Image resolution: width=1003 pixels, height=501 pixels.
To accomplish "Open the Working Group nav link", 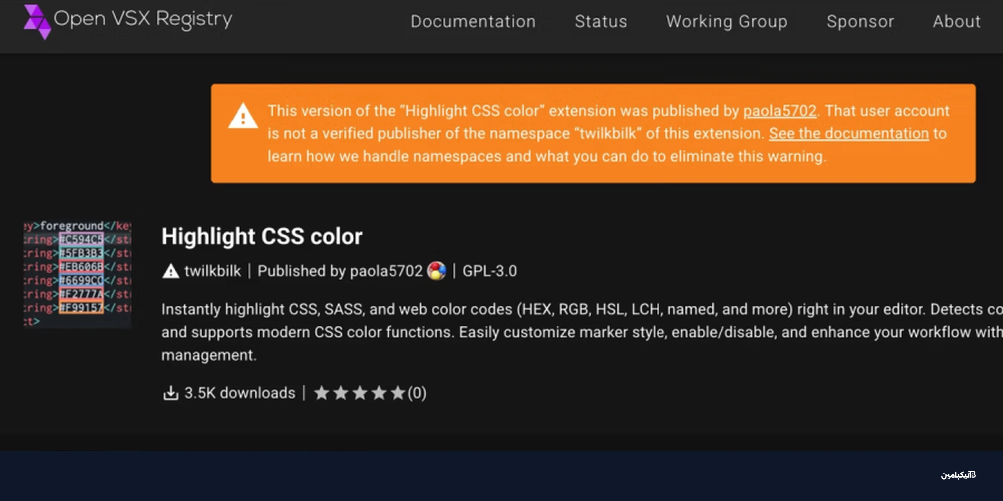I will click(727, 21).
